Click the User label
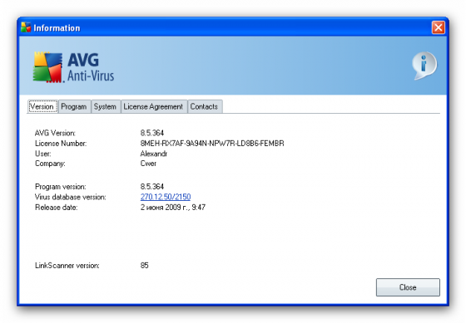 coord(43,154)
